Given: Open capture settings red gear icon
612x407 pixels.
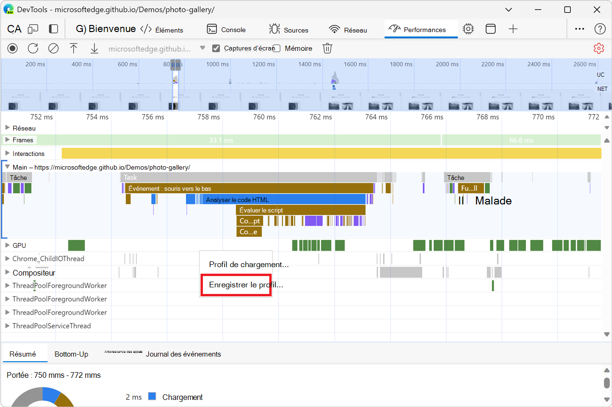Looking at the screenshot, I should click(x=598, y=48).
